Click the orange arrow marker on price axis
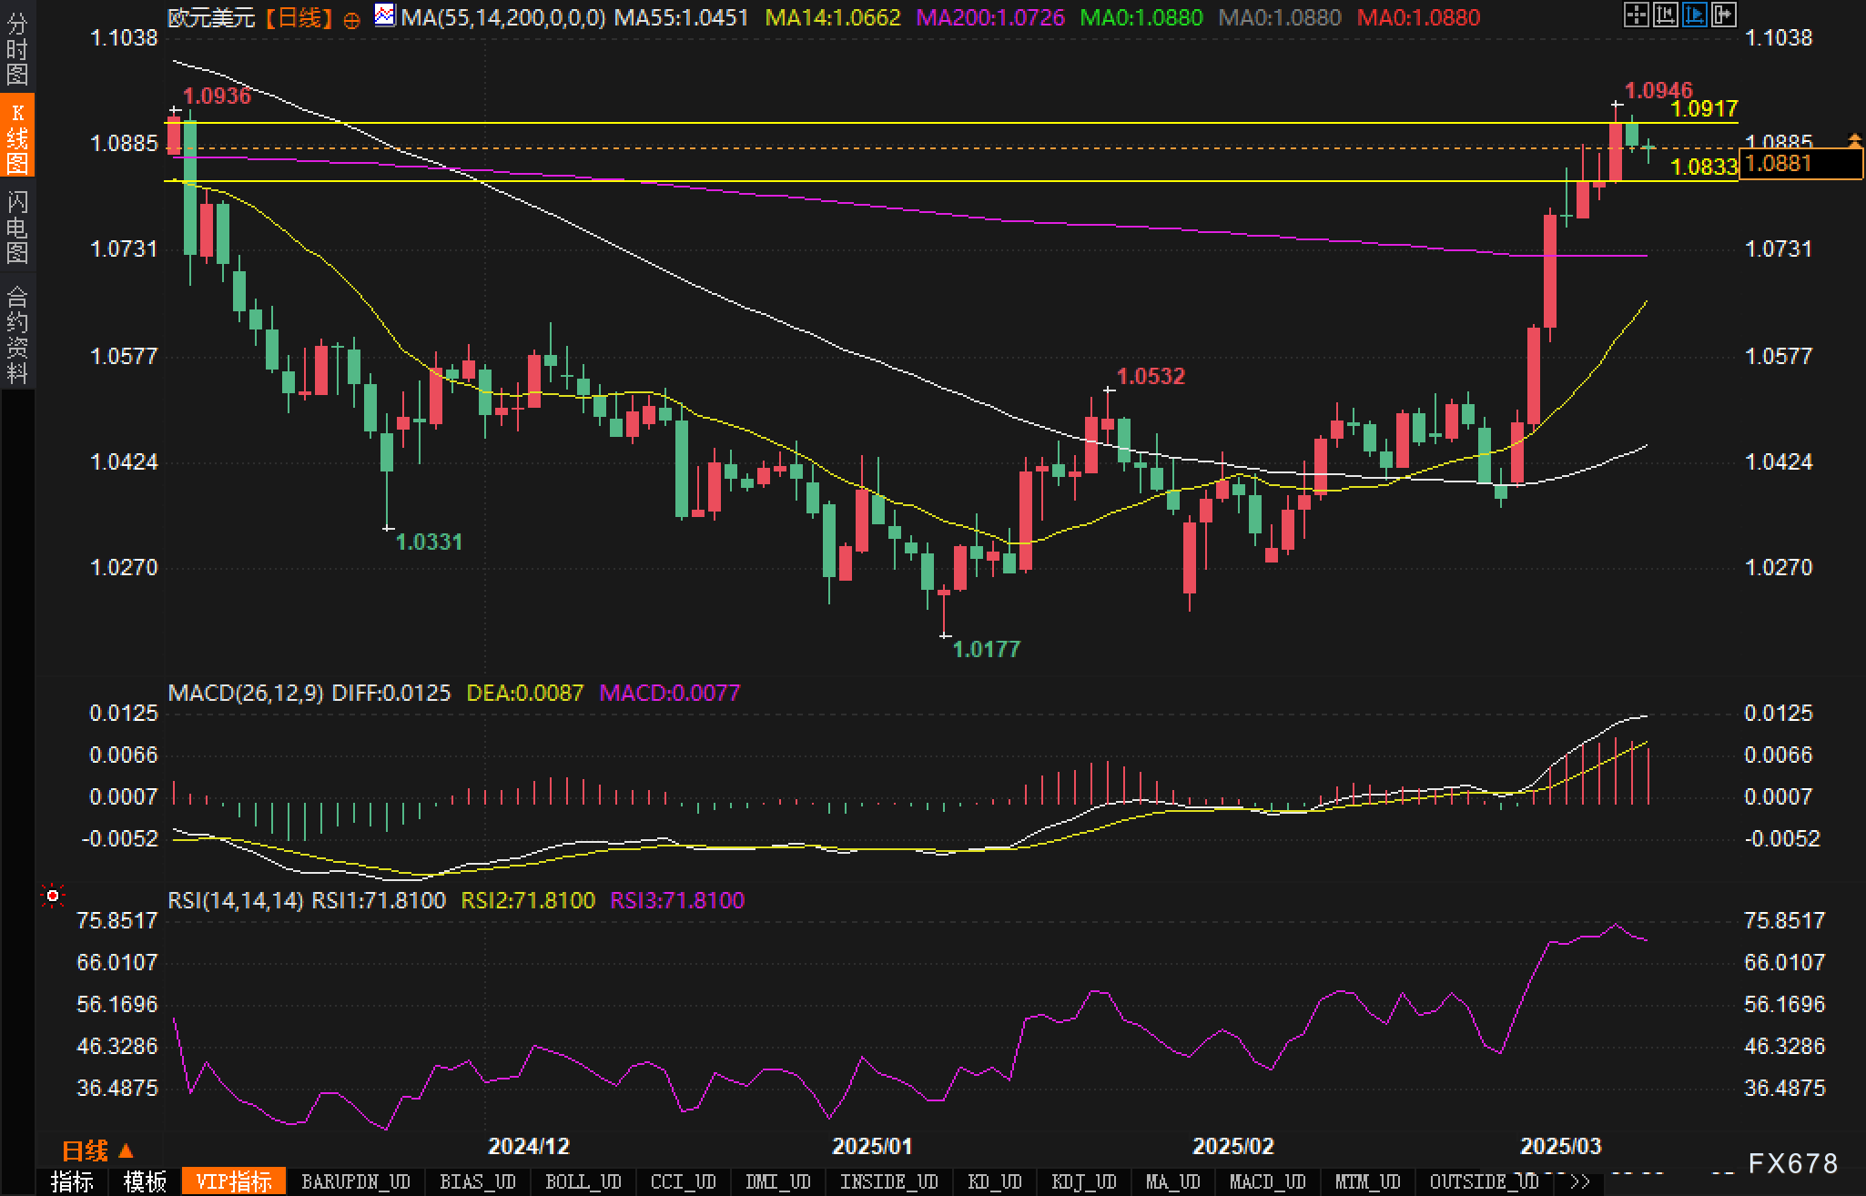The width and height of the screenshot is (1866, 1196). pos(1854,139)
